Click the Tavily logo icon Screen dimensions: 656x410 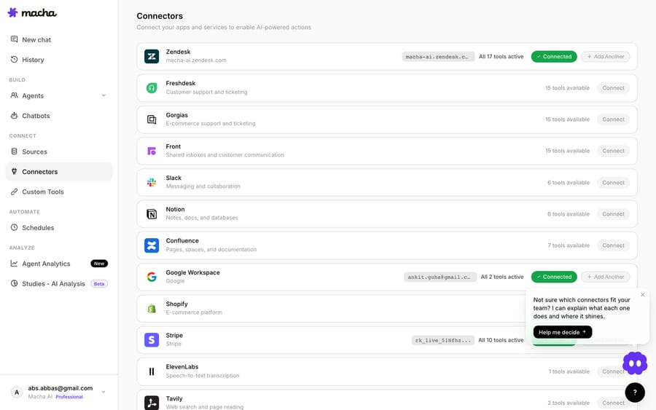(x=152, y=403)
